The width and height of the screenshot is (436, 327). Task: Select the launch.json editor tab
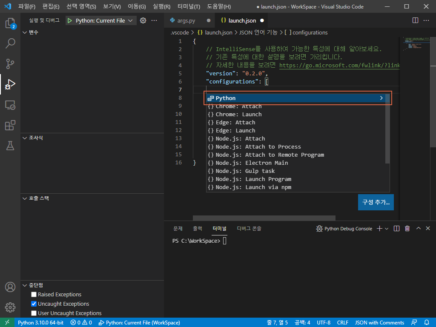click(242, 20)
